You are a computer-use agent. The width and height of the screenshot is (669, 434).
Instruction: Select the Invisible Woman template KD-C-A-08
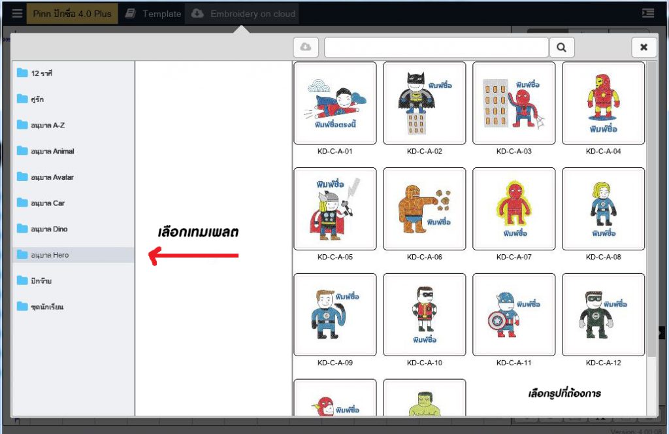click(x=603, y=209)
